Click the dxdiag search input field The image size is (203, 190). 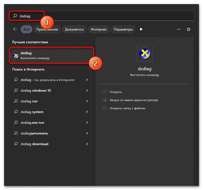coord(101,16)
